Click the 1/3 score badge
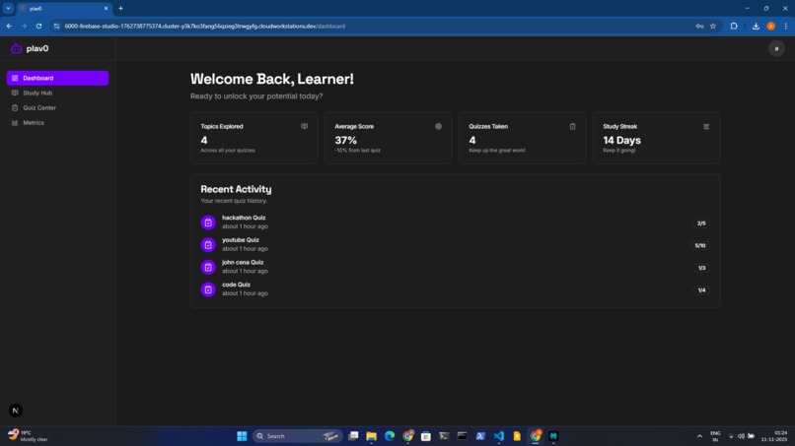795x446 pixels. click(x=701, y=268)
